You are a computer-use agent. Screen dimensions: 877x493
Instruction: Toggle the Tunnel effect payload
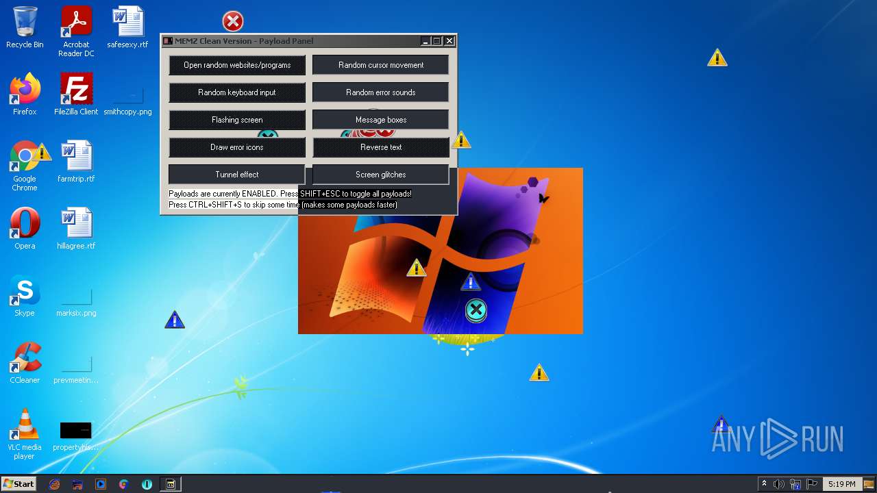(237, 175)
